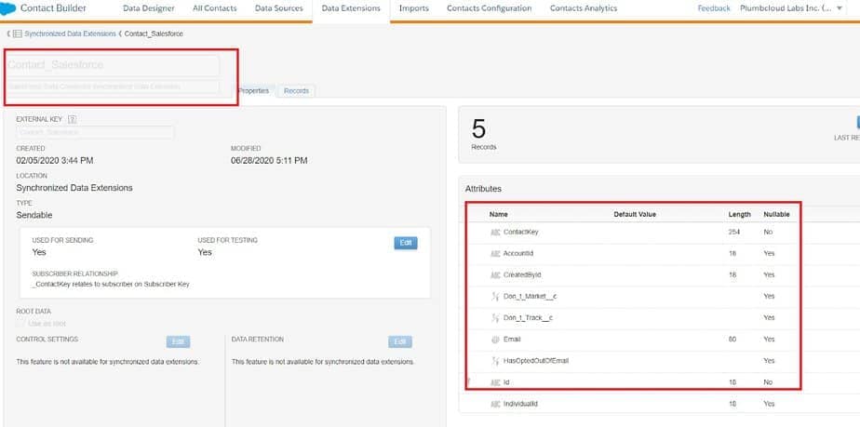Select the Email attribute name
The width and height of the screenshot is (860, 427).
[x=512, y=340]
